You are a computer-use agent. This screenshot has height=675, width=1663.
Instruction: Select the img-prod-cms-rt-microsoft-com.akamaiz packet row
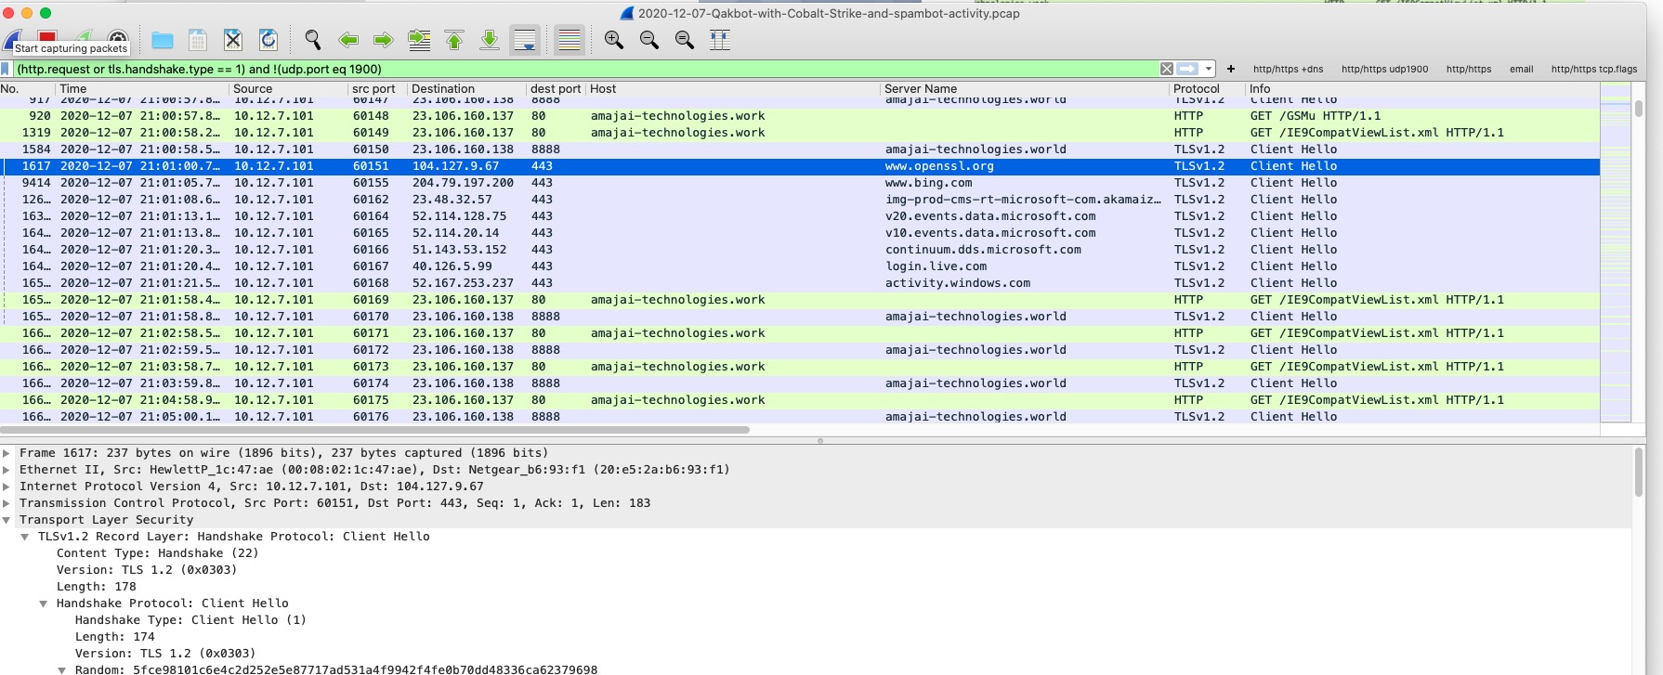[x=799, y=200]
